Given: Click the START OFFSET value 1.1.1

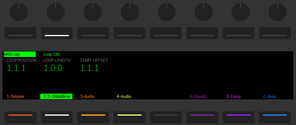Looking at the screenshot, I should point(89,68).
